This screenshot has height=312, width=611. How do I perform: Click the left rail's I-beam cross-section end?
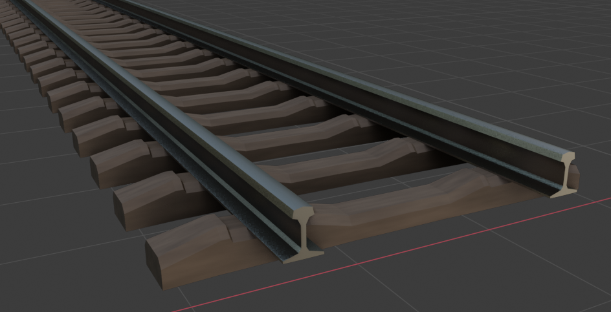(x=304, y=234)
